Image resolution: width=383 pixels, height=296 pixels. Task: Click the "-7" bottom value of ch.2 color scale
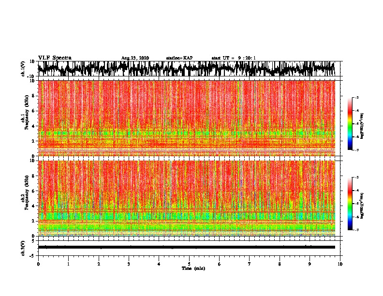click(x=356, y=230)
